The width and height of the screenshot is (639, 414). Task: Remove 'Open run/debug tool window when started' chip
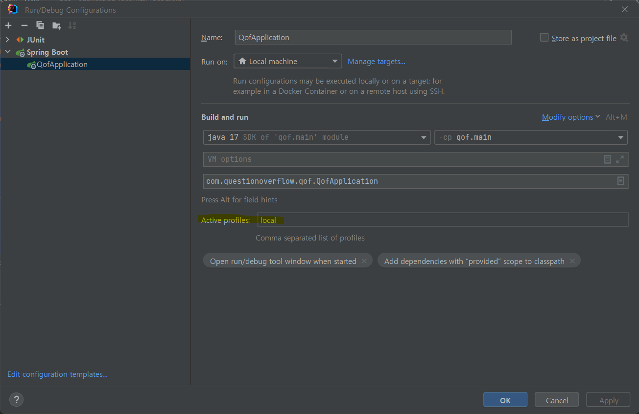click(364, 261)
